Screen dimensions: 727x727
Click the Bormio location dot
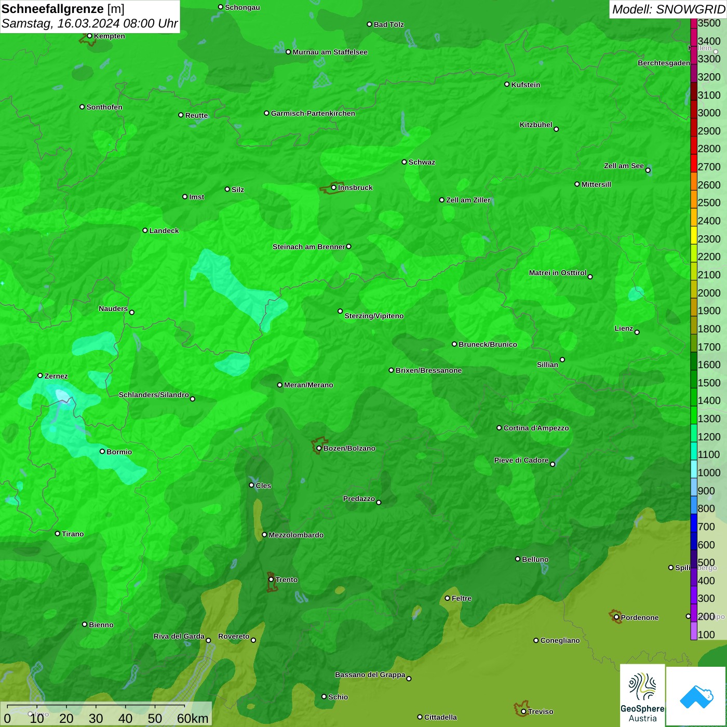(x=102, y=451)
